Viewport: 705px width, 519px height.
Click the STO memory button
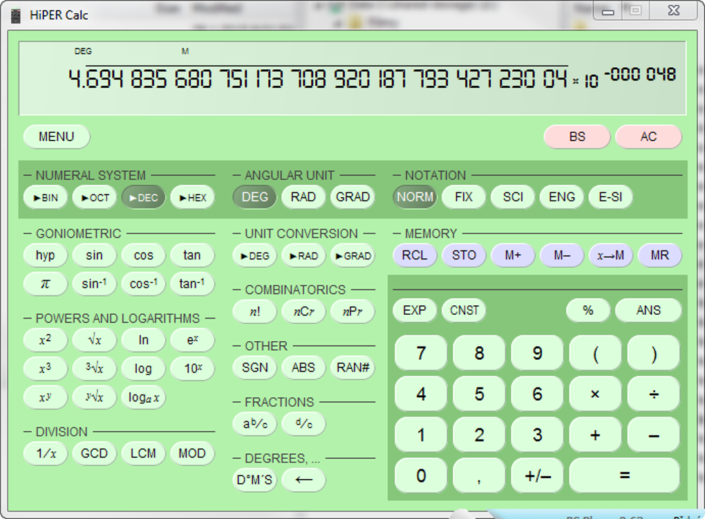pos(464,255)
